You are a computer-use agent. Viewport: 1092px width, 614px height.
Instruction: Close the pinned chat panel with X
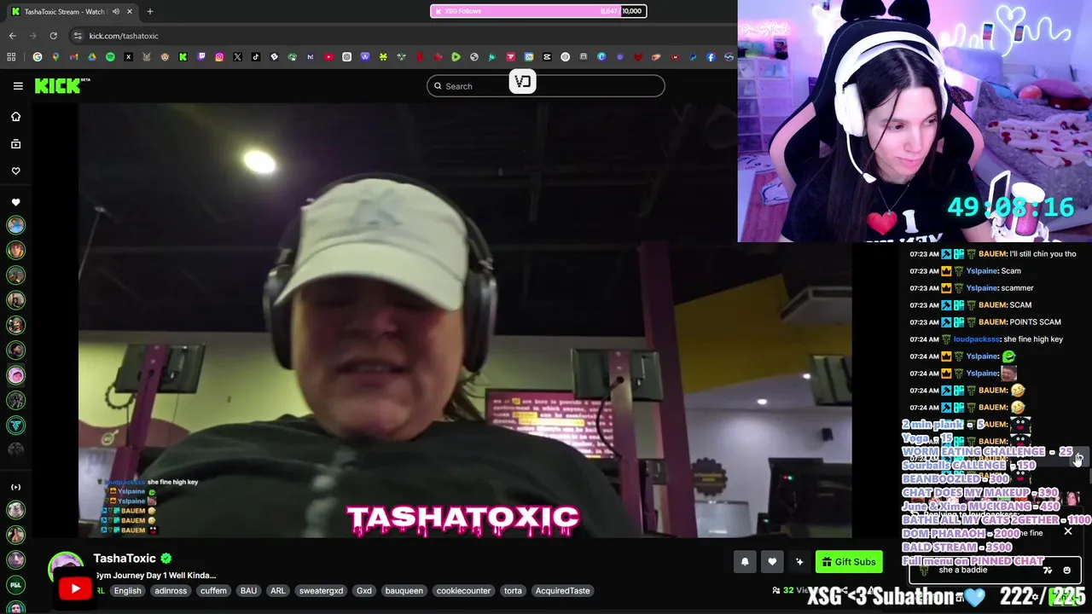pyautogui.click(x=1068, y=531)
